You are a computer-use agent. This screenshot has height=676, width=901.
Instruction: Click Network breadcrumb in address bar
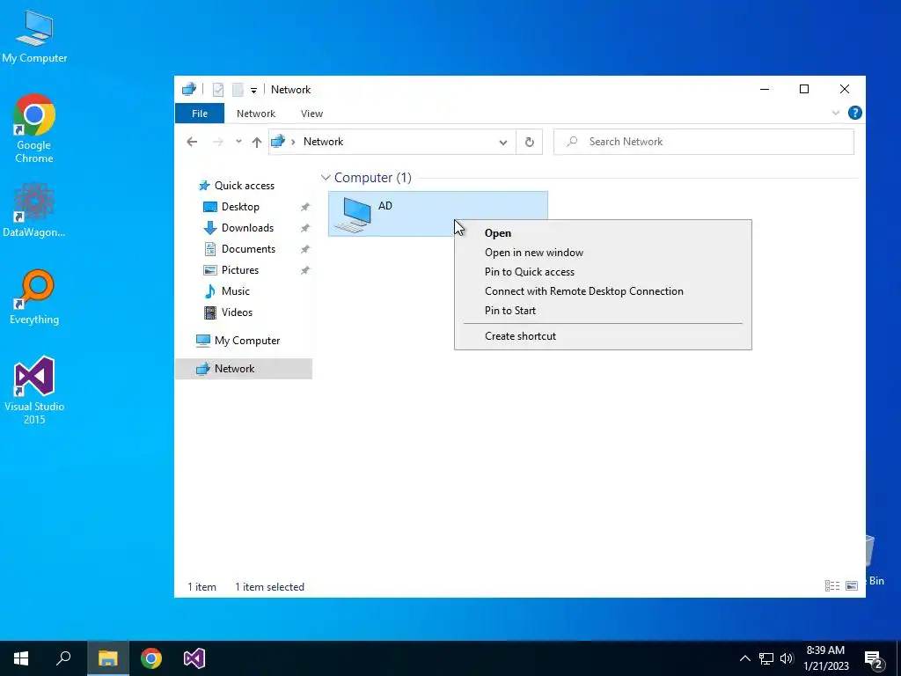tap(323, 142)
